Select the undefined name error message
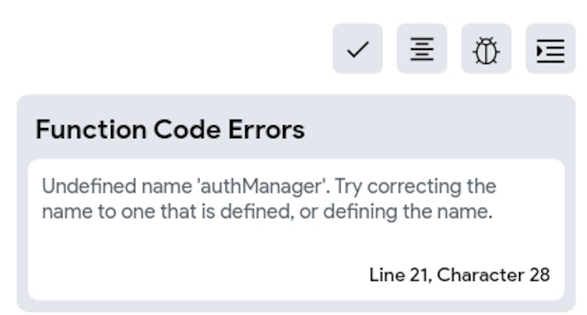Viewport: 587px width, 315px height. [269, 199]
